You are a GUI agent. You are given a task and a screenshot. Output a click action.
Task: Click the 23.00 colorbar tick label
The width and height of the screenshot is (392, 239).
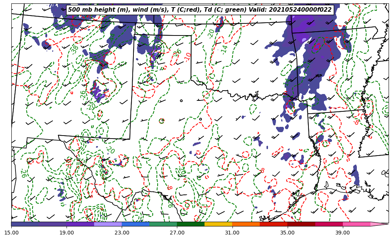122,233
